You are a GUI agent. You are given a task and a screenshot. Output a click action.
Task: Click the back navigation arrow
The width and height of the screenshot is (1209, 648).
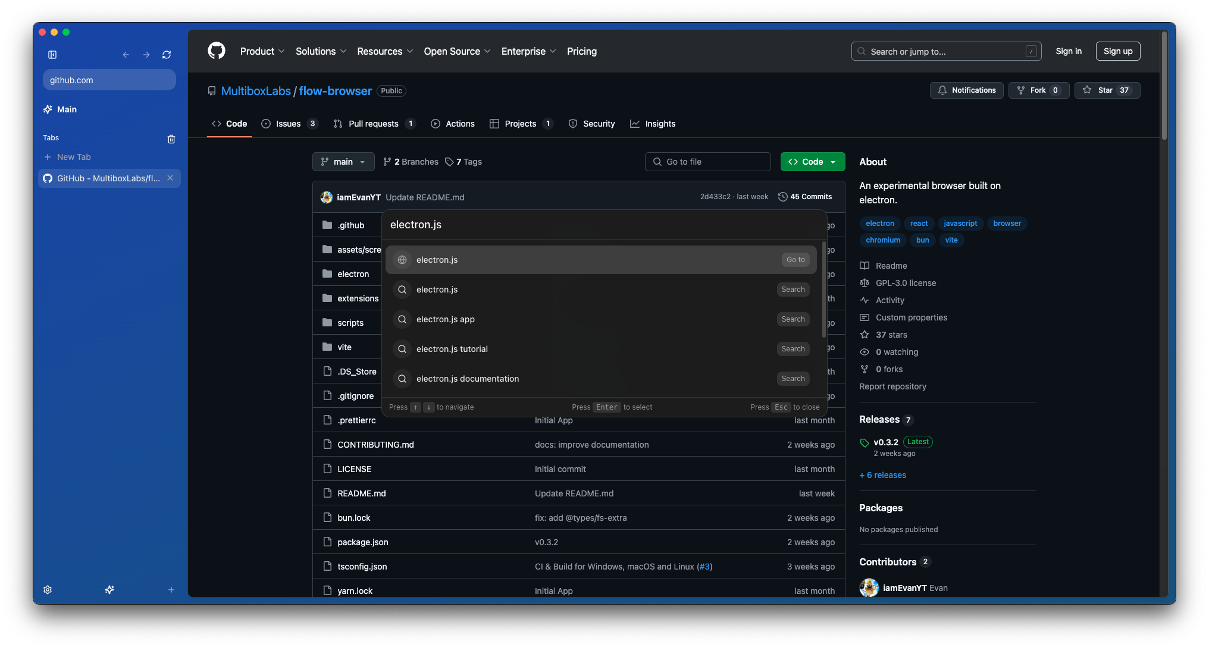(126, 55)
